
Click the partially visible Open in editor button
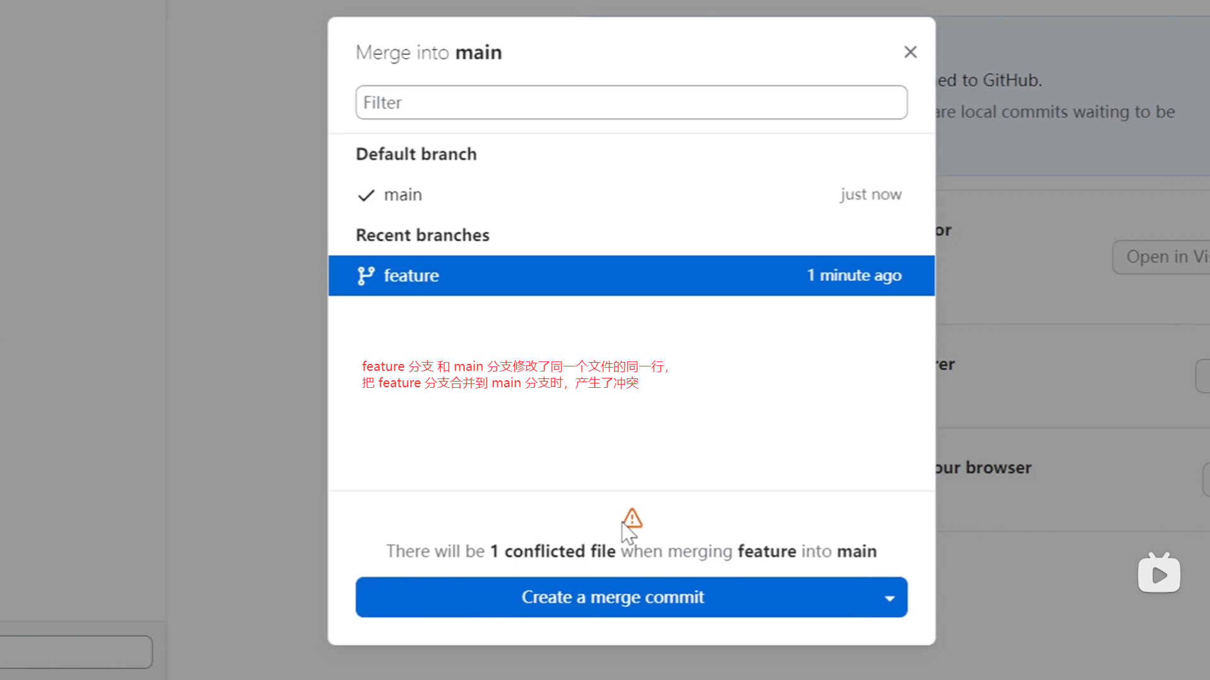pyautogui.click(x=1163, y=257)
